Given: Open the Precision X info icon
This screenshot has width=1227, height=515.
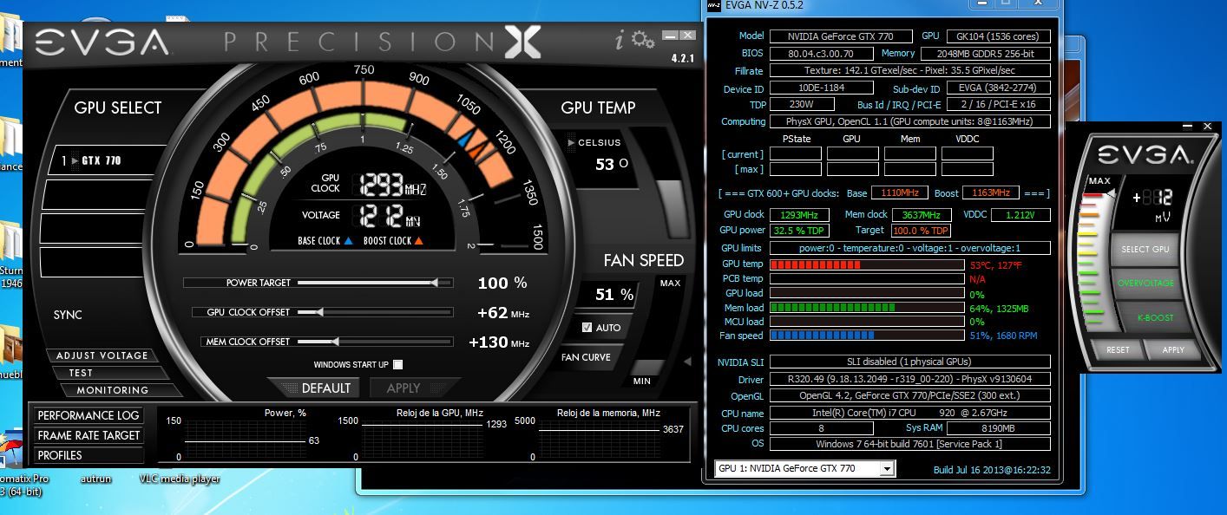Looking at the screenshot, I should (x=619, y=40).
